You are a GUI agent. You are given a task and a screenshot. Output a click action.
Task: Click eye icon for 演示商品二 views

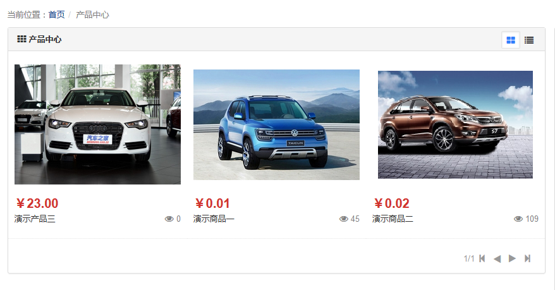pos(518,219)
